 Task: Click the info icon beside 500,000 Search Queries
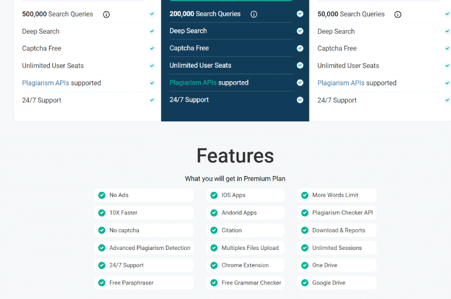coord(107,15)
